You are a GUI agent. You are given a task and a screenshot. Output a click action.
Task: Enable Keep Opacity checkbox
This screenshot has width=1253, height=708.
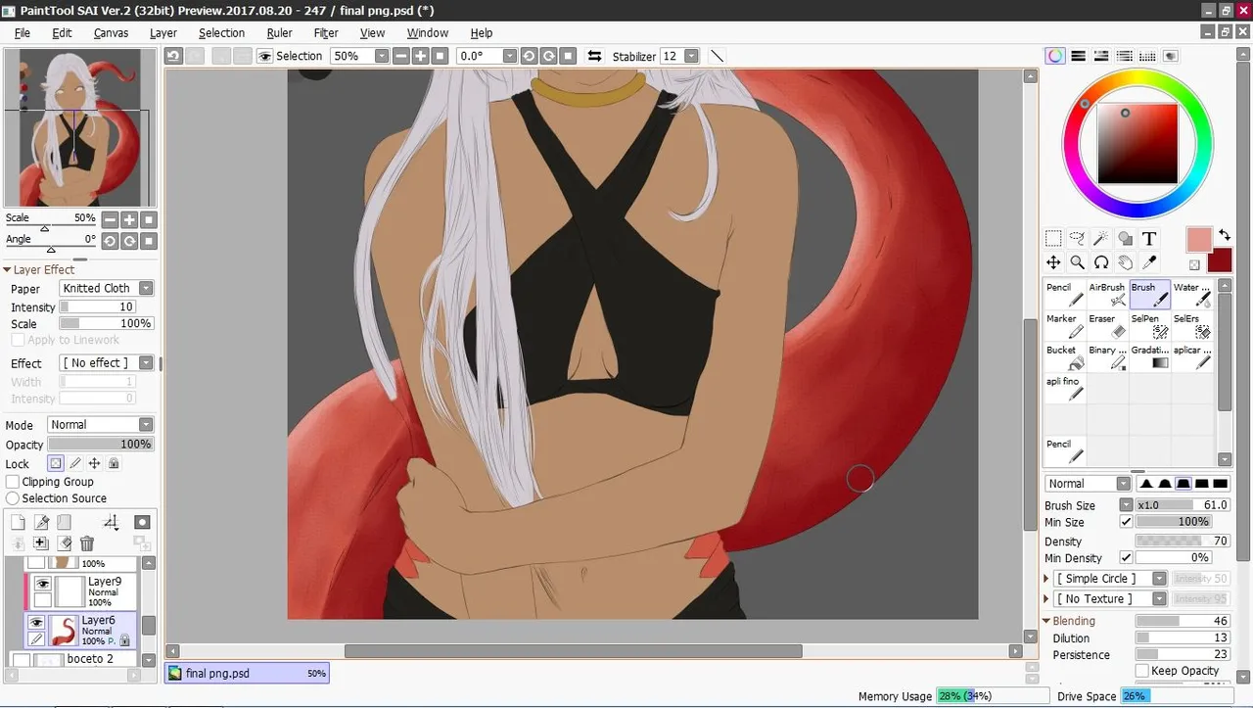(1141, 671)
